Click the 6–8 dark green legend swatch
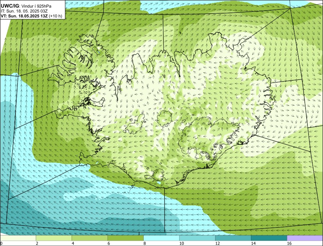 [125, 238]
